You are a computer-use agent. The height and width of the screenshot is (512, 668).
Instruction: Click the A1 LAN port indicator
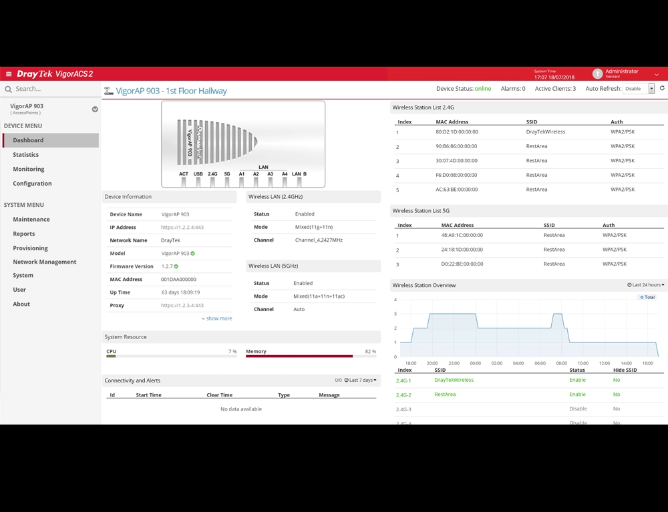click(x=242, y=182)
